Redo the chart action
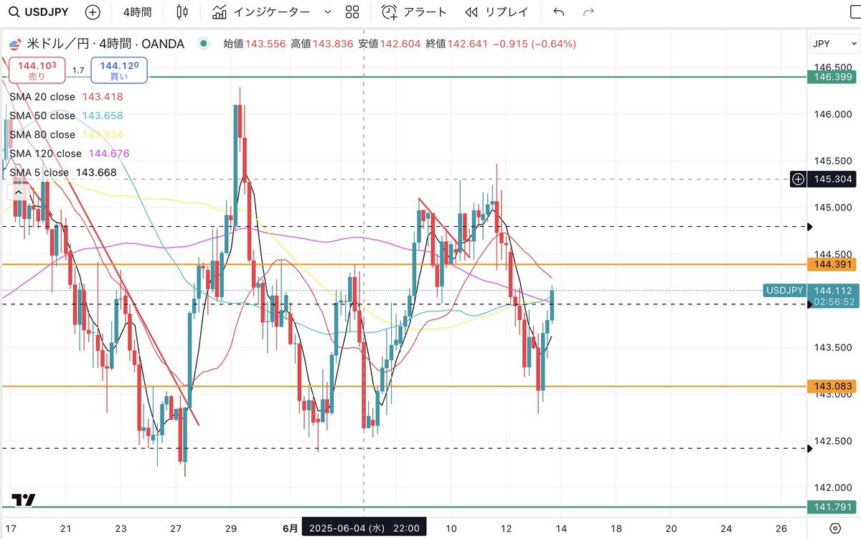The height and width of the screenshot is (539, 861). [589, 12]
